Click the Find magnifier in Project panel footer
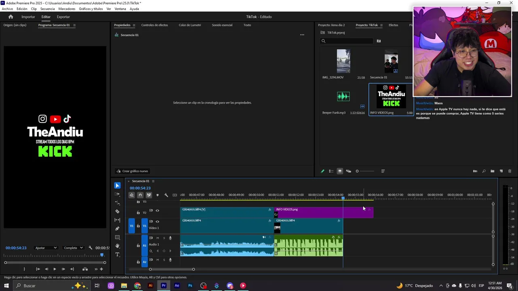 pos(484,171)
